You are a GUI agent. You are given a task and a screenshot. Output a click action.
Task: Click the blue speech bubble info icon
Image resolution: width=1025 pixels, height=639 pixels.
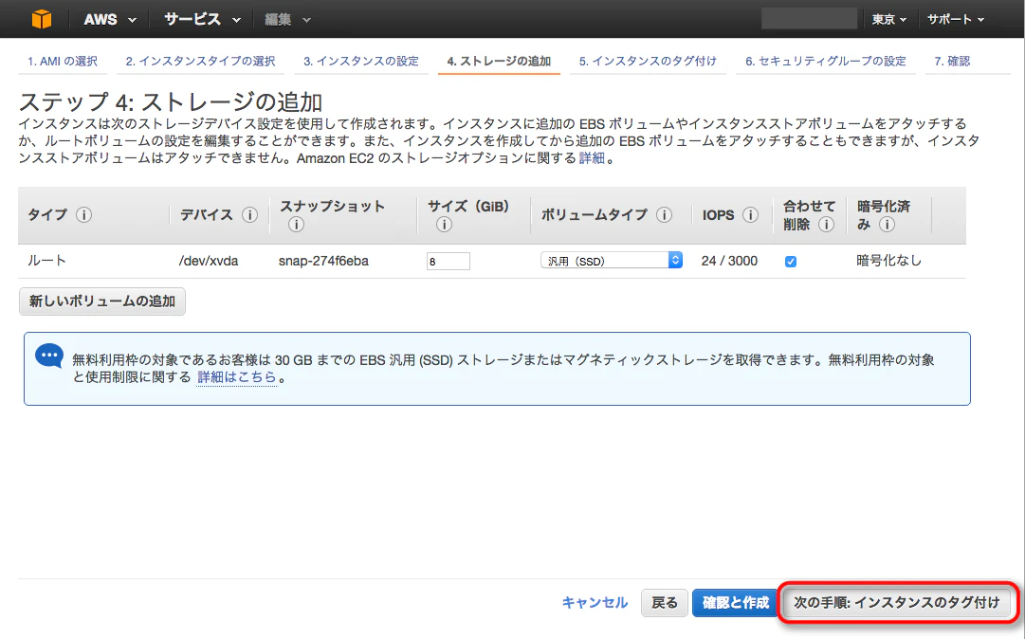(x=49, y=356)
